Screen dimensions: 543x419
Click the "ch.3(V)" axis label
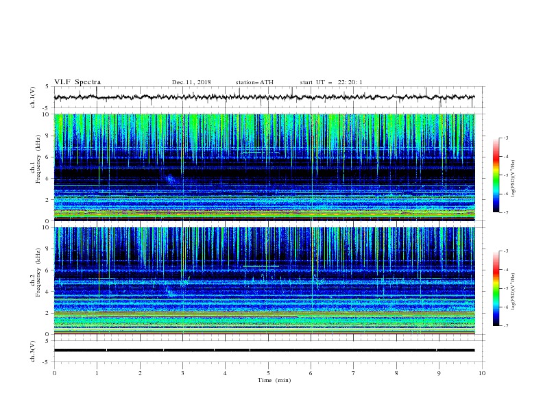(x=32, y=351)
